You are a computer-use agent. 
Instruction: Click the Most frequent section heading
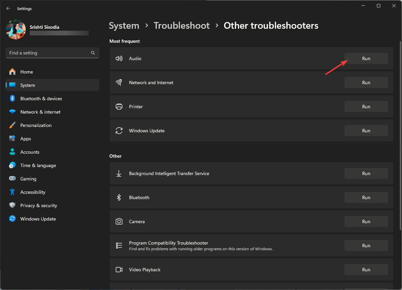125,41
